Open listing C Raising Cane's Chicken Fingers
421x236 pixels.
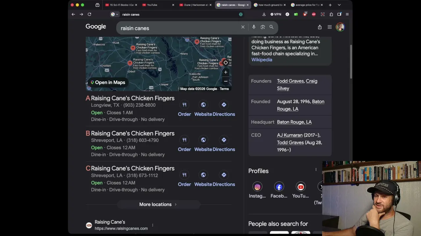pyautogui.click(x=133, y=168)
